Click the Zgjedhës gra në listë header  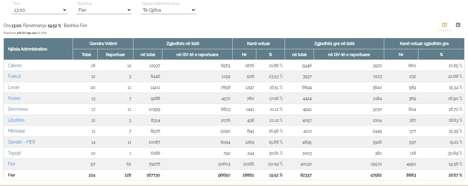pos(334,44)
